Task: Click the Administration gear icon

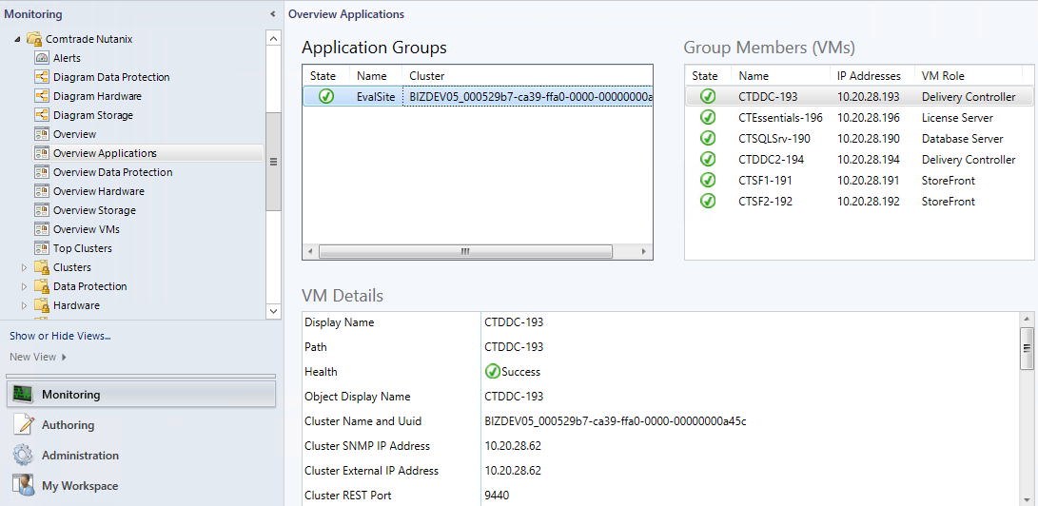Action: pos(23,455)
